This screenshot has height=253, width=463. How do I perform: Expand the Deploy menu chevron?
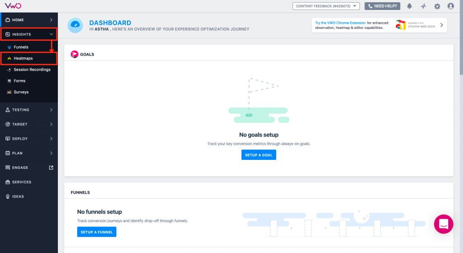tap(52, 139)
